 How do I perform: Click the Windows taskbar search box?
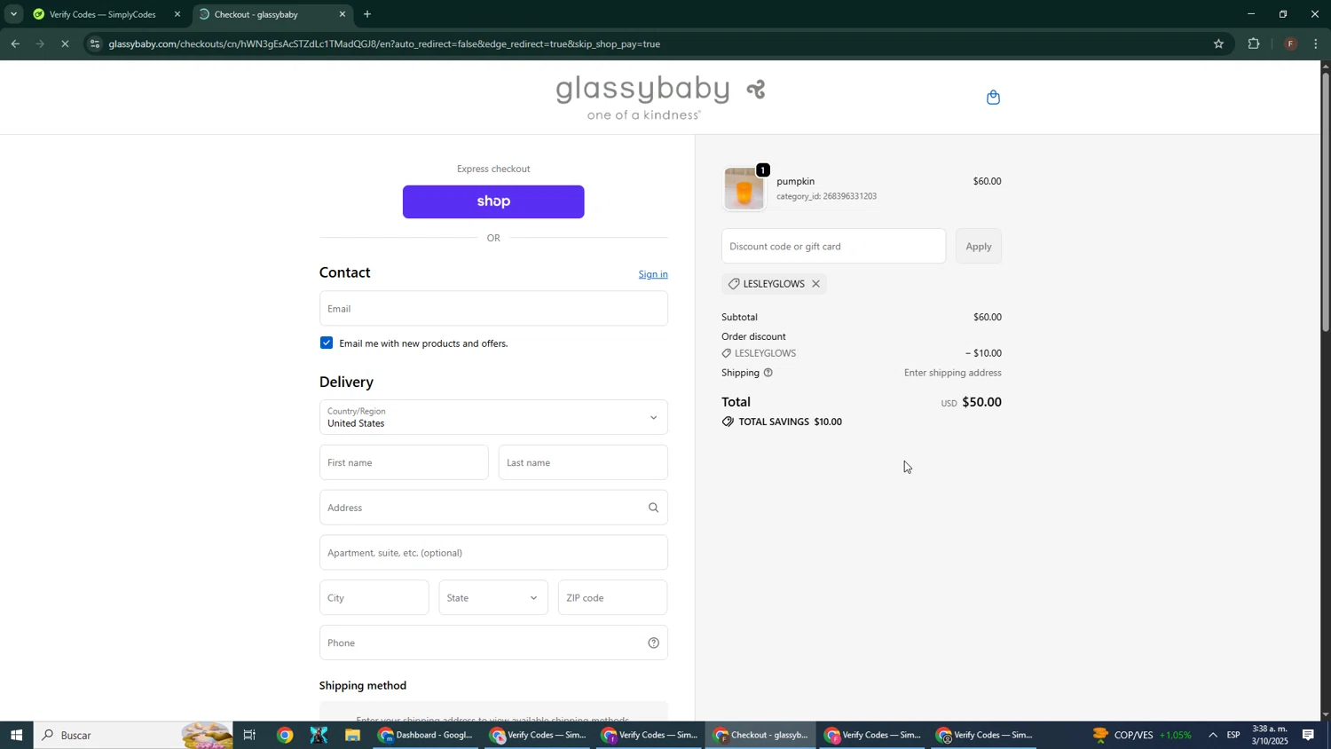tap(133, 735)
